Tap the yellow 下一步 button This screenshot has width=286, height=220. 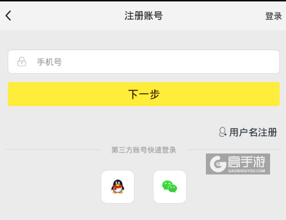click(144, 94)
